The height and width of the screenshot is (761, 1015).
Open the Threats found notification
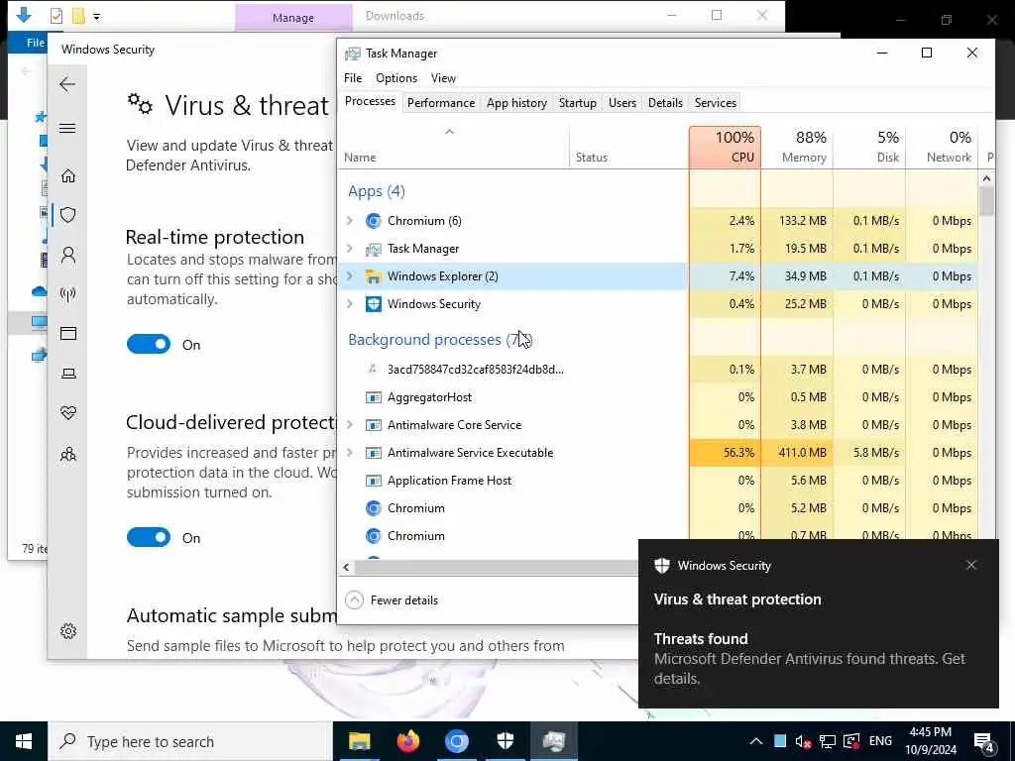click(818, 624)
